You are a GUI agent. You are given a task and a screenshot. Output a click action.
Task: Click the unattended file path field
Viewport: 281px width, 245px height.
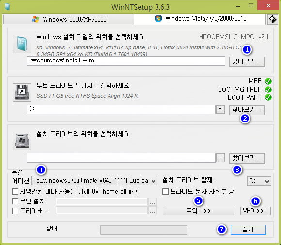click(102, 201)
